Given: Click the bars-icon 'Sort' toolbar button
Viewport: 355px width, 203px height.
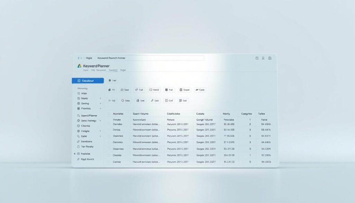Looking at the screenshot, I should pyautogui.click(x=140, y=101).
